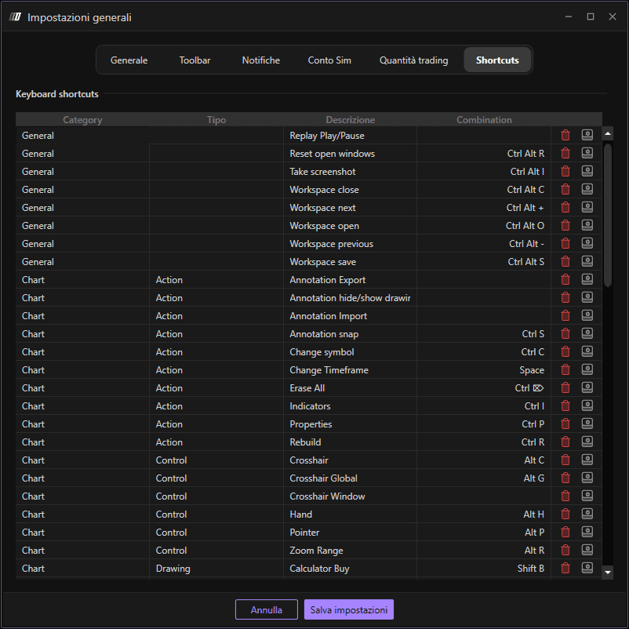This screenshot has width=629, height=629.
Task: Delete the Change Timeframe shortcut
Action: [565, 370]
